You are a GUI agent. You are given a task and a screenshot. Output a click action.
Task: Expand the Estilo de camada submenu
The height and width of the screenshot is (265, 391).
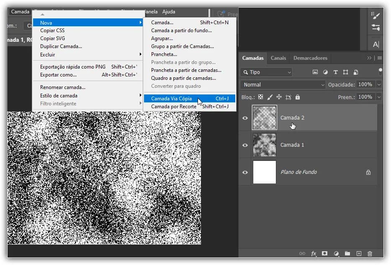(x=87, y=96)
